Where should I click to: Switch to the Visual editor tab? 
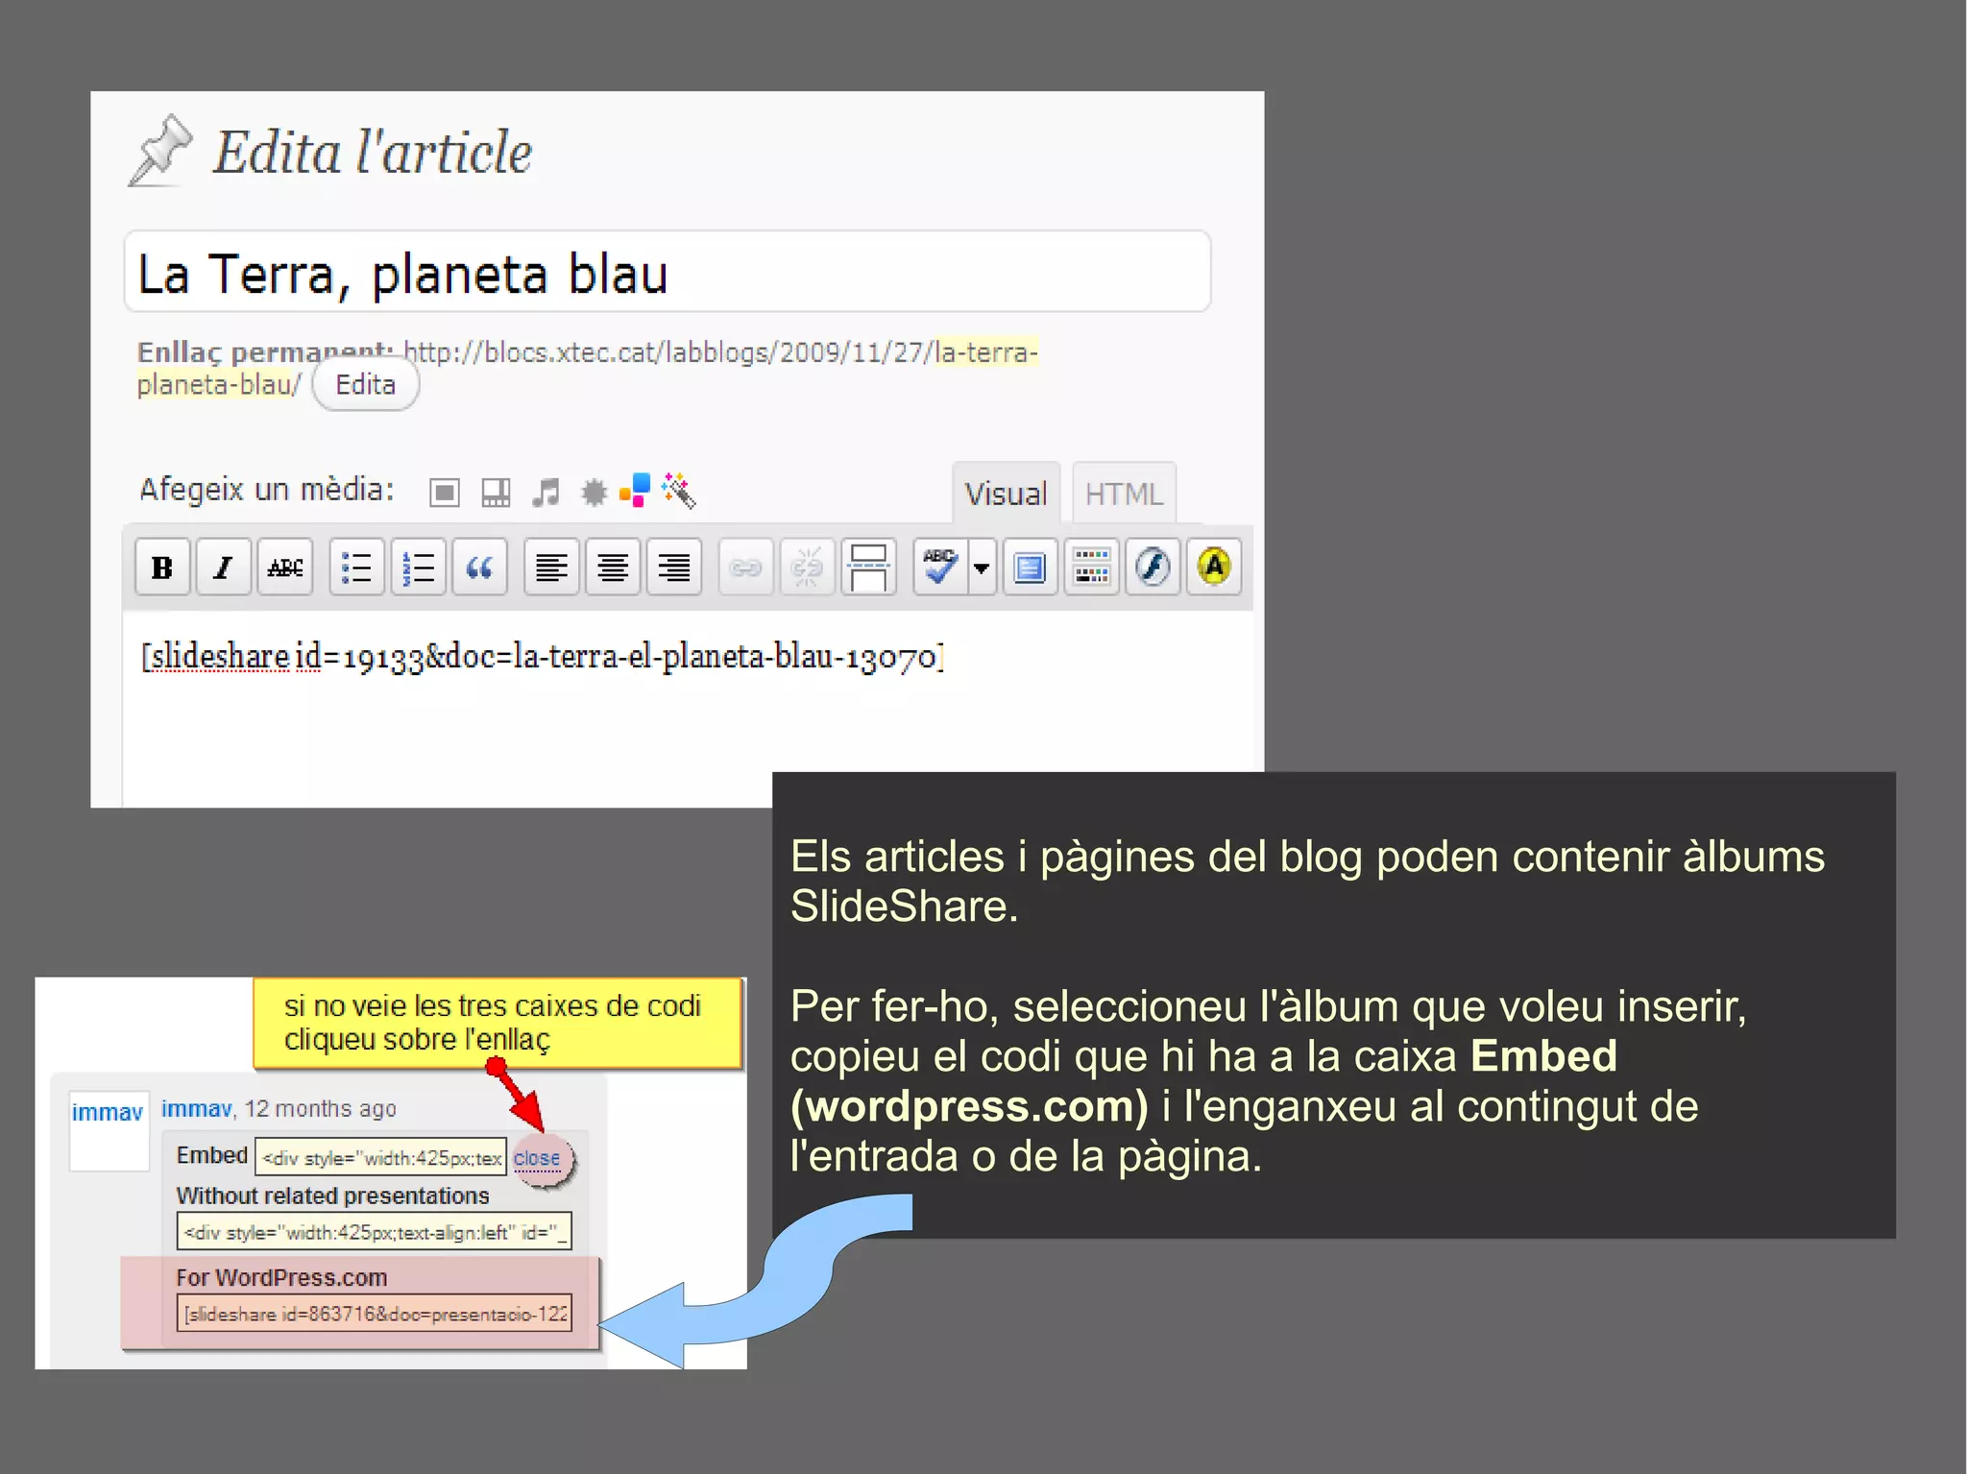[x=1006, y=494]
